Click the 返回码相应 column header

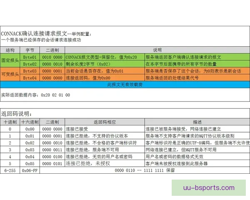coord(105,122)
